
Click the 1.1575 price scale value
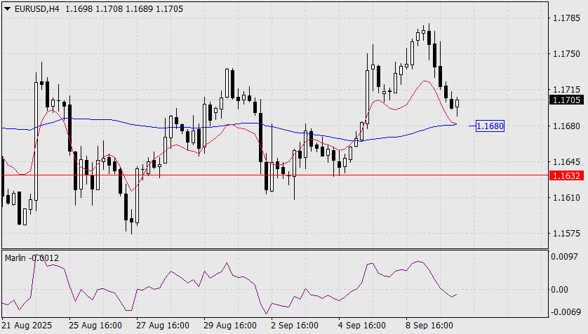point(566,234)
